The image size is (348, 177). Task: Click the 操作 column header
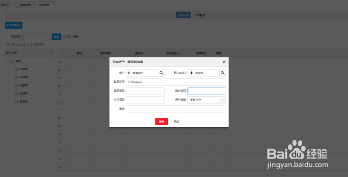pos(79,53)
